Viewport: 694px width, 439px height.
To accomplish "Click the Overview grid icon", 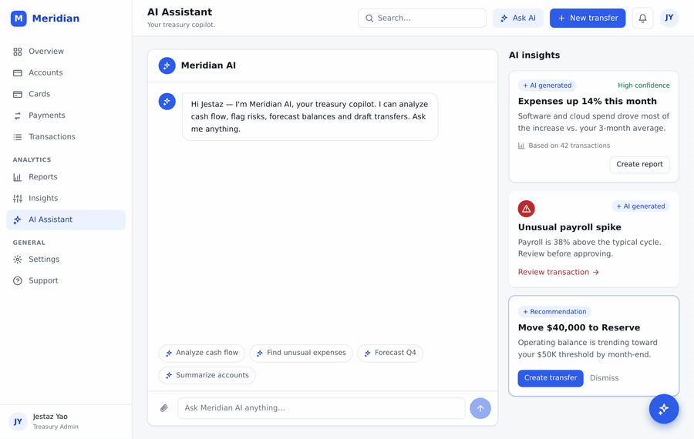I will tap(17, 52).
